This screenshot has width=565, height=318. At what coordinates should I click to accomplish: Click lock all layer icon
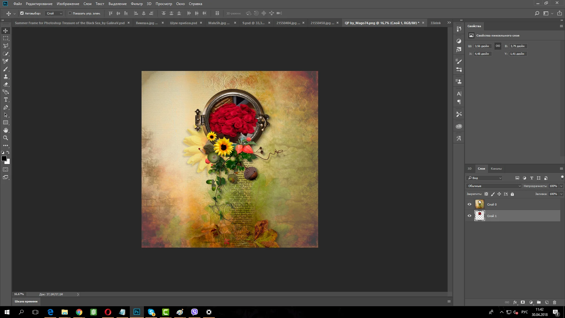click(x=512, y=194)
